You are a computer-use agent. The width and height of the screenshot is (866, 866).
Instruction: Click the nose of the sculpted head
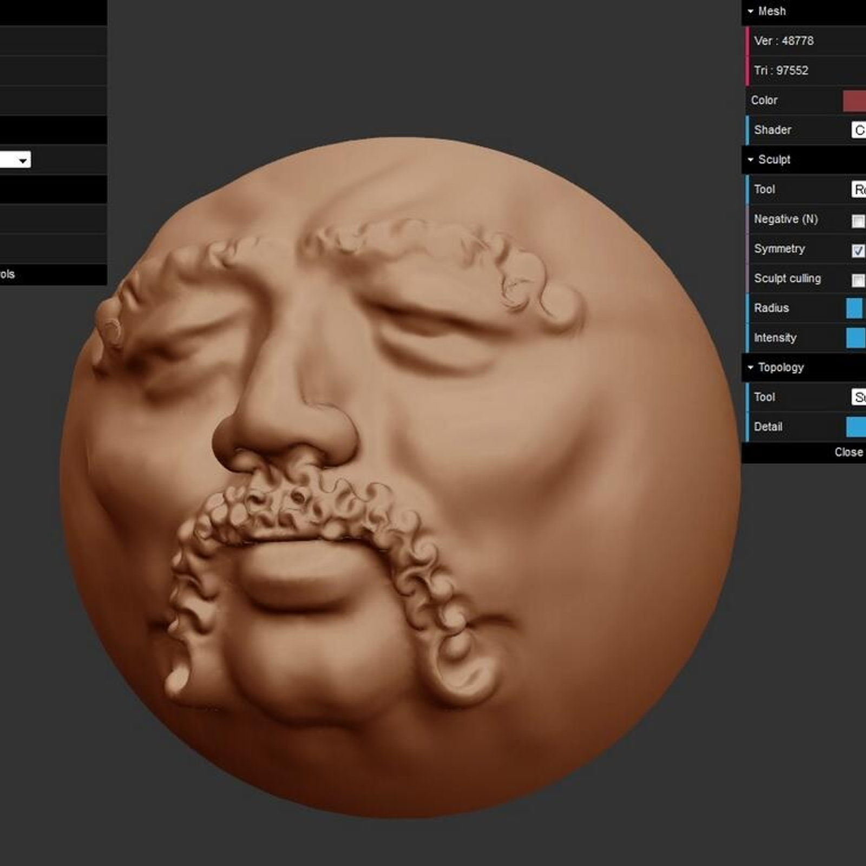pos(287,428)
